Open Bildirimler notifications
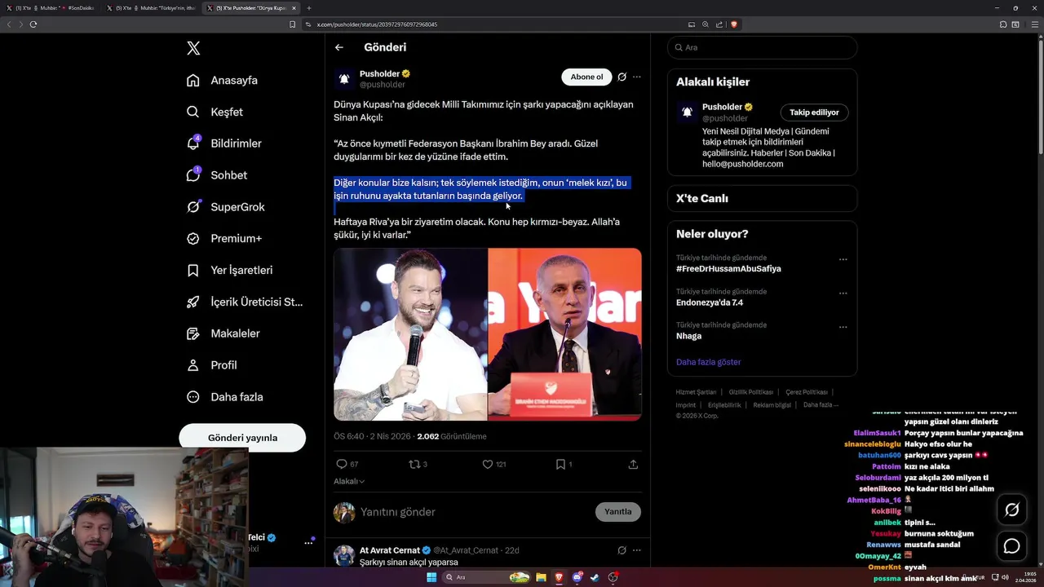The width and height of the screenshot is (1044, 587). coord(223,143)
